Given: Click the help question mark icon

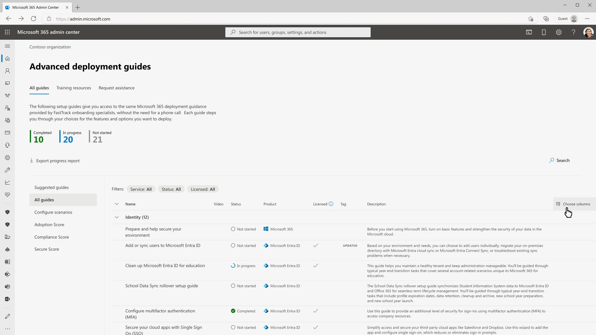Looking at the screenshot, I should point(574,32).
